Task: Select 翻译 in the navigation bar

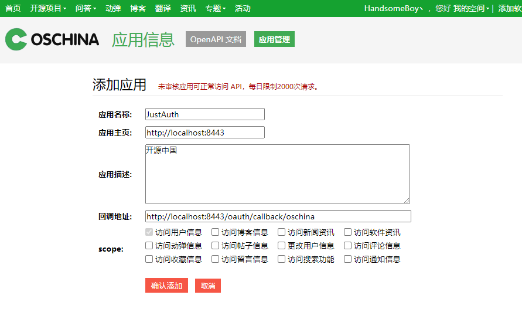Action: 163,8
